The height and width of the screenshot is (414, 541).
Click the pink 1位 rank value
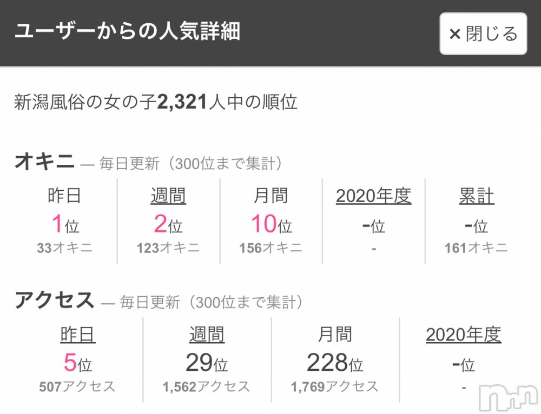click(x=64, y=224)
